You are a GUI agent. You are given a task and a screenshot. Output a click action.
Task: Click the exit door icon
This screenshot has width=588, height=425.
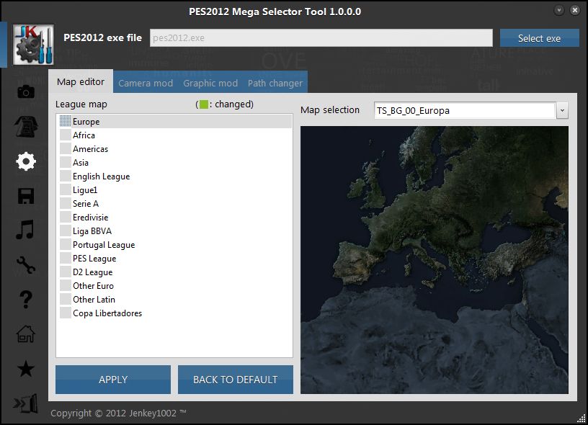pos(26,404)
